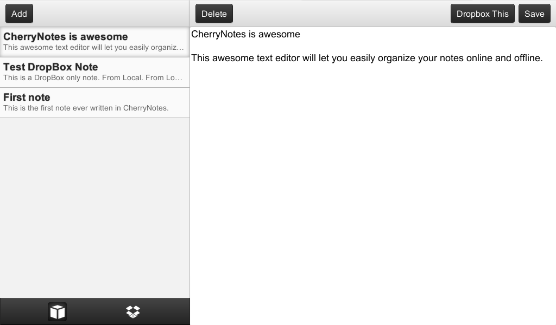Screen dimensions: 556x325
Task: Place cursor in the note editor body text
Action: pyautogui.click(x=367, y=58)
